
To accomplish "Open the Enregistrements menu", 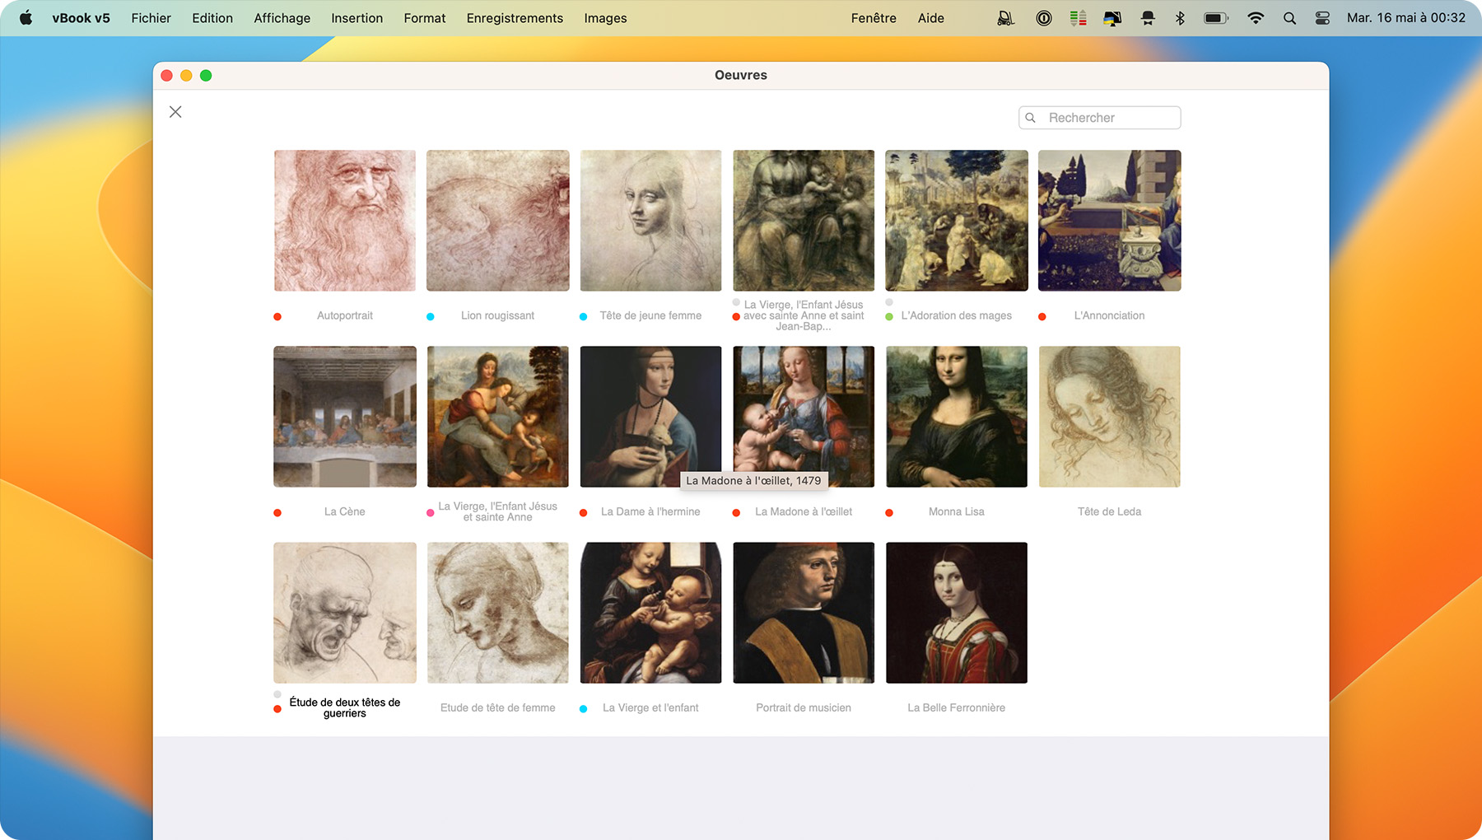I will [x=515, y=18].
